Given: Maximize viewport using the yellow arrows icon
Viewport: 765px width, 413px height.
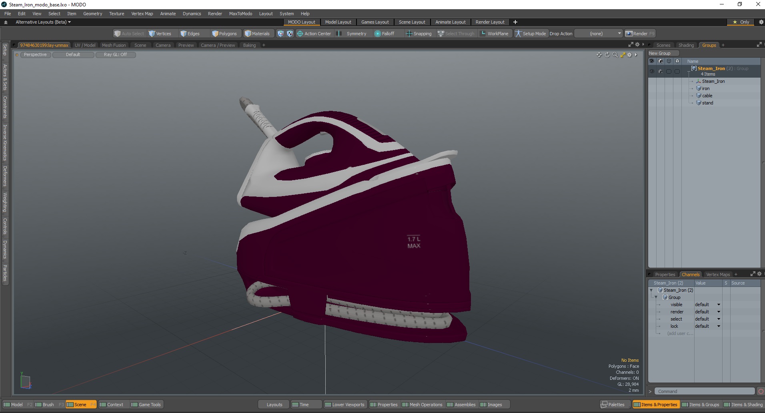Looking at the screenshot, I should [x=623, y=55].
